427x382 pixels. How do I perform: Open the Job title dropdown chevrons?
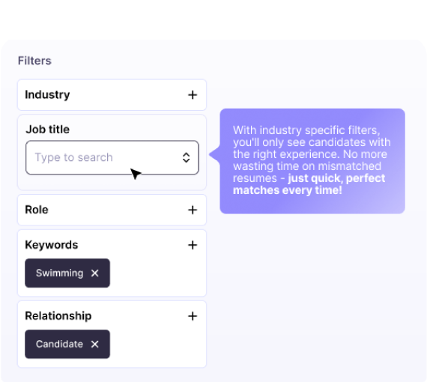[x=186, y=157]
